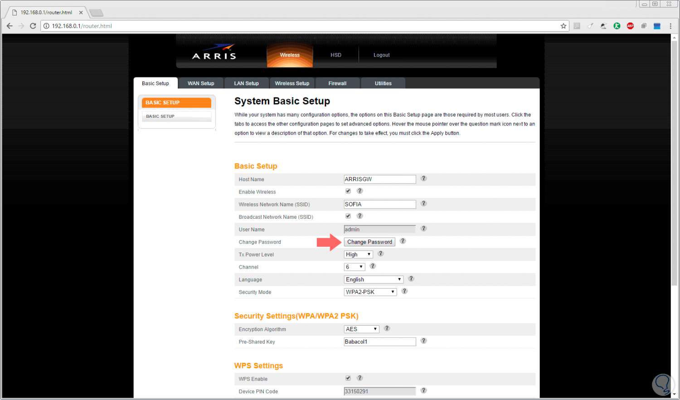Open the Language dropdown
The height and width of the screenshot is (400, 680).
click(x=374, y=280)
